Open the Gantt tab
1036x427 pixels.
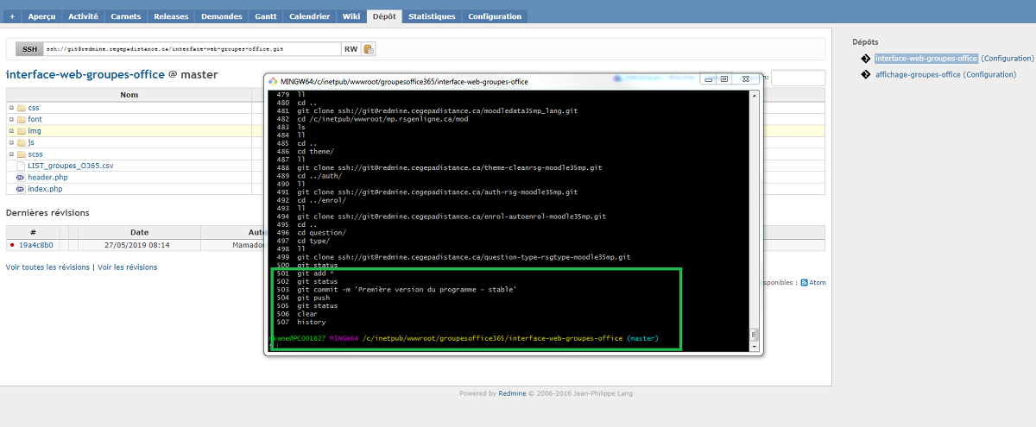(265, 16)
